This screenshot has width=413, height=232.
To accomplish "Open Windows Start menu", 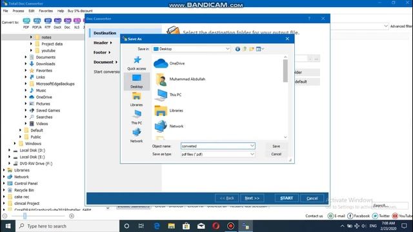I will [8, 226].
